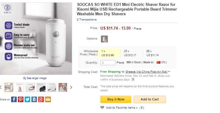220x113 pixels.
Task: Share product via email envelope icon
Action: point(48,100)
